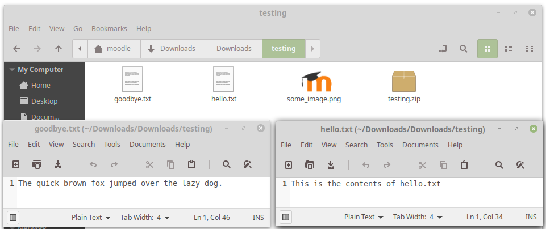This screenshot has height=229, width=546.
Task: Switch to list view in file manager
Action: 509,49
